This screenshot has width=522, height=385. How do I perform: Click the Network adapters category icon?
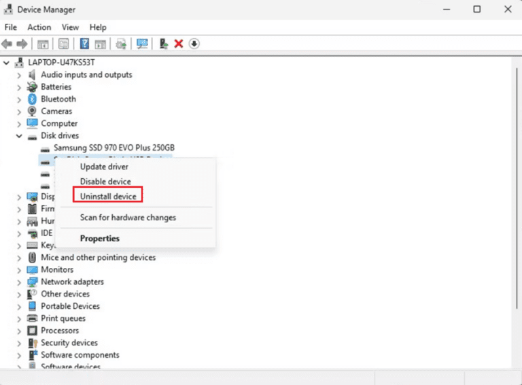point(33,282)
